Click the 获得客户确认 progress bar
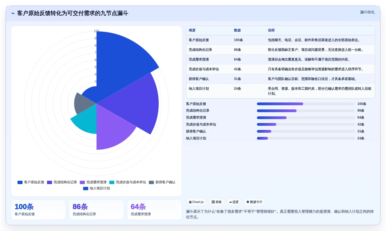Image resolution: width=386 pixels, height=231 pixels. coord(306,131)
